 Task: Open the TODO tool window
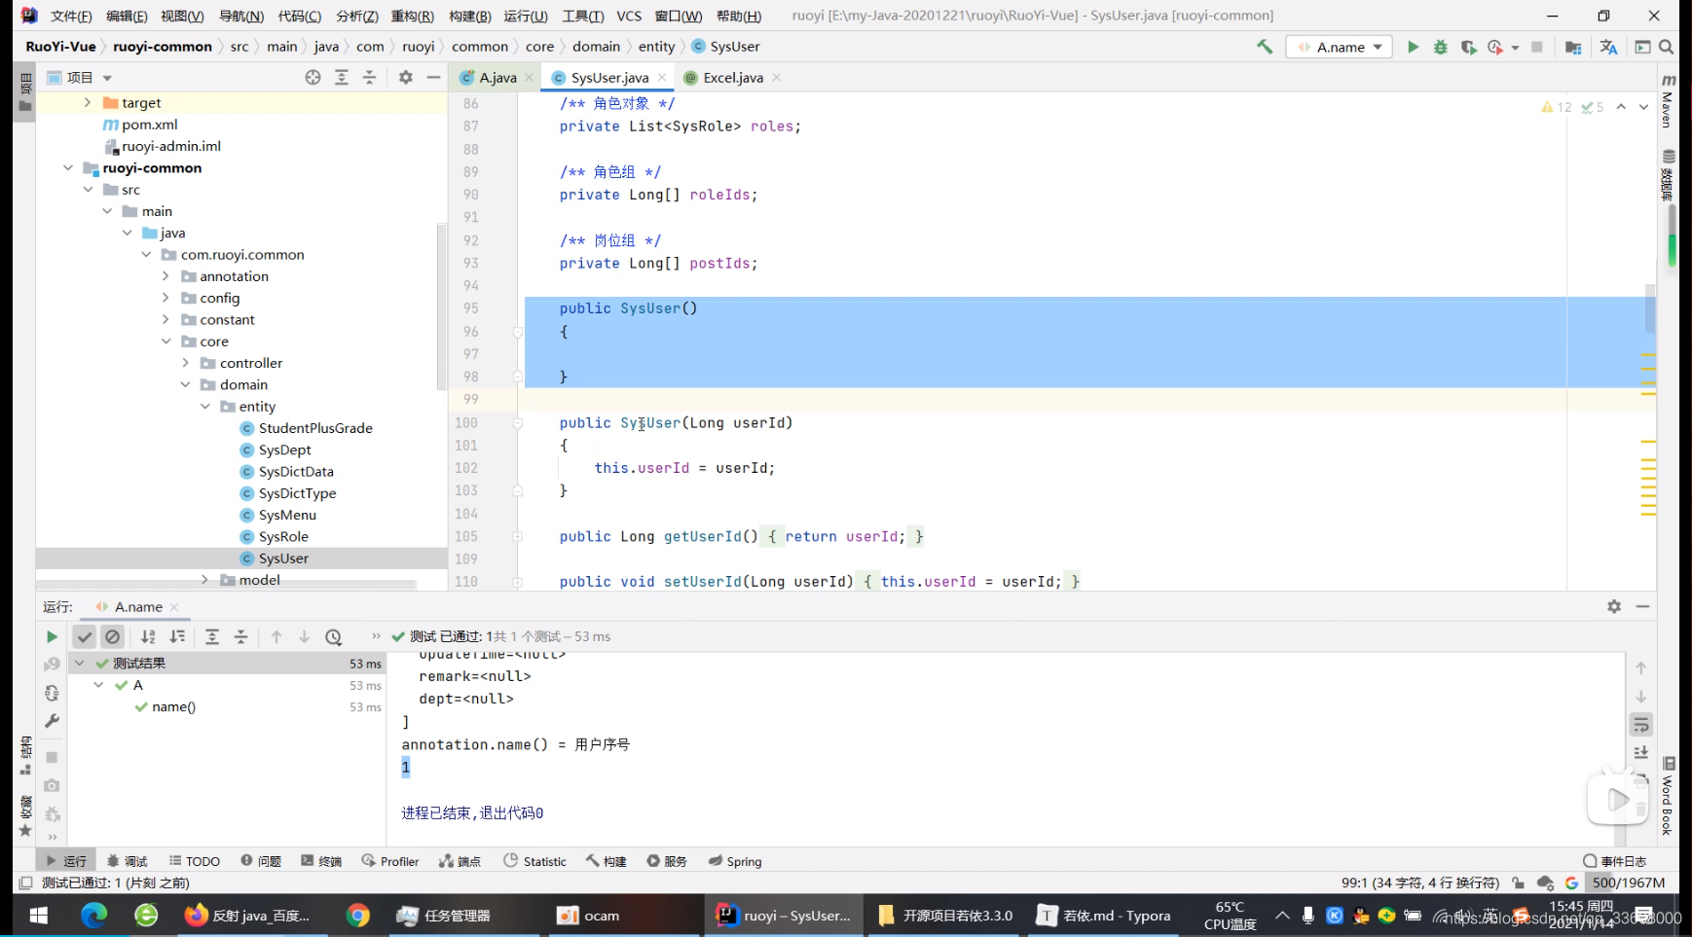[194, 861]
